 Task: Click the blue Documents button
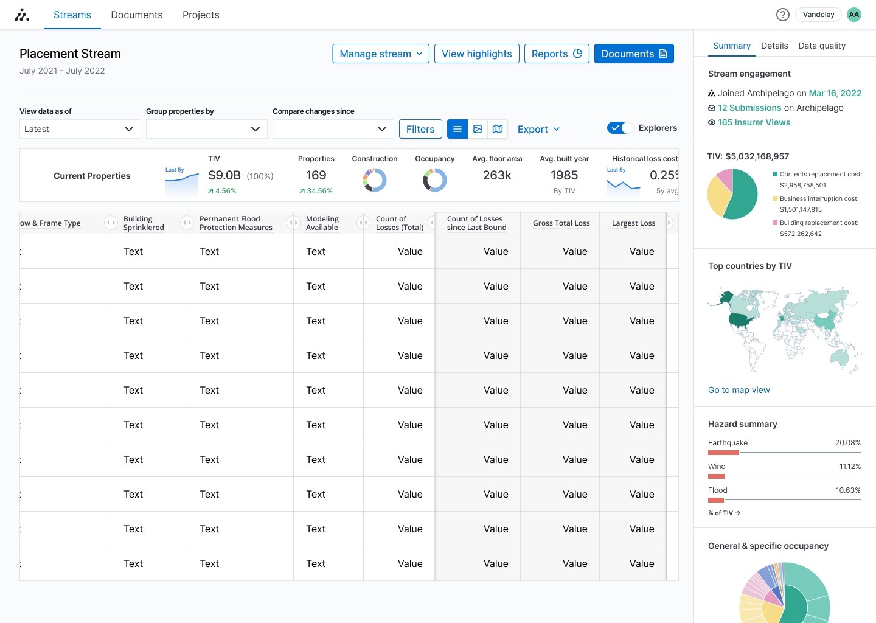[634, 54]
